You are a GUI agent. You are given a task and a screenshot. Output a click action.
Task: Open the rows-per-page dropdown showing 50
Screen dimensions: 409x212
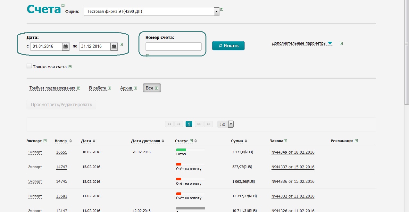(231, 124)
